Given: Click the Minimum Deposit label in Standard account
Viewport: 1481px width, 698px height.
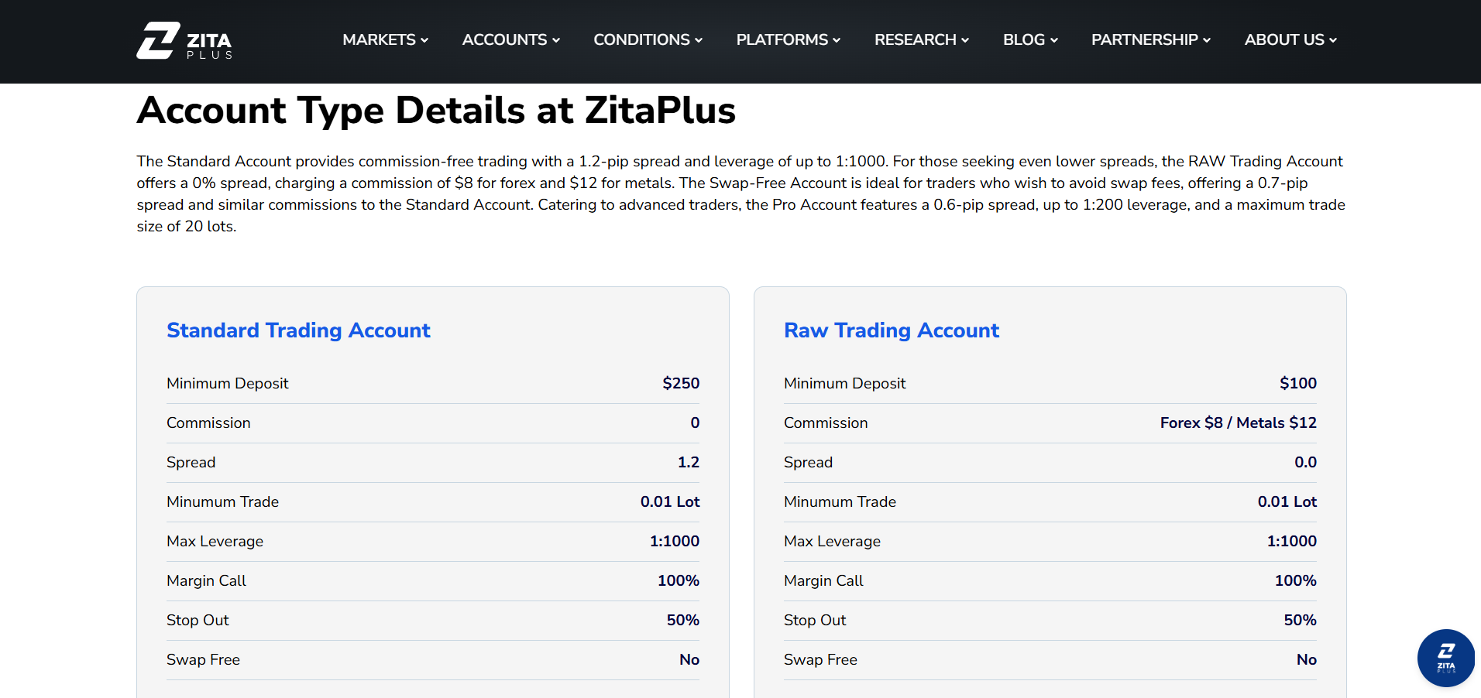Looking at the screenshot, I should pyautogui.click(x=228, y=383).
